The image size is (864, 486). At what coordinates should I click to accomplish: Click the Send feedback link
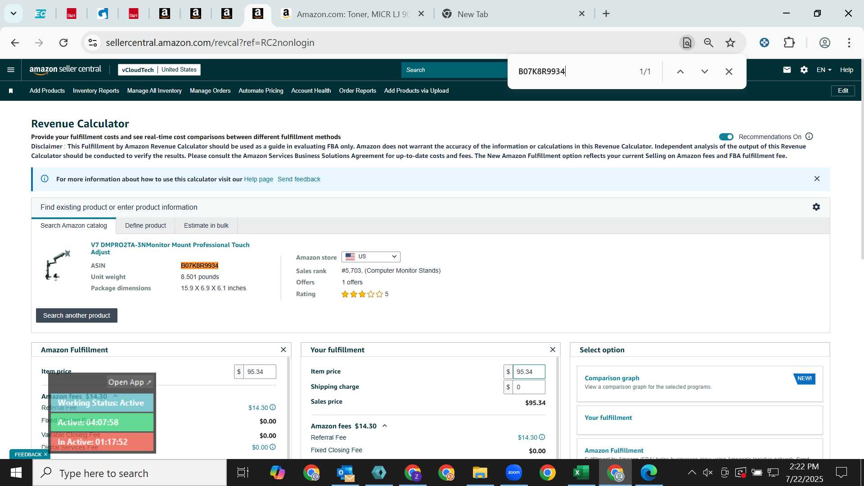[x=299, y=179]
